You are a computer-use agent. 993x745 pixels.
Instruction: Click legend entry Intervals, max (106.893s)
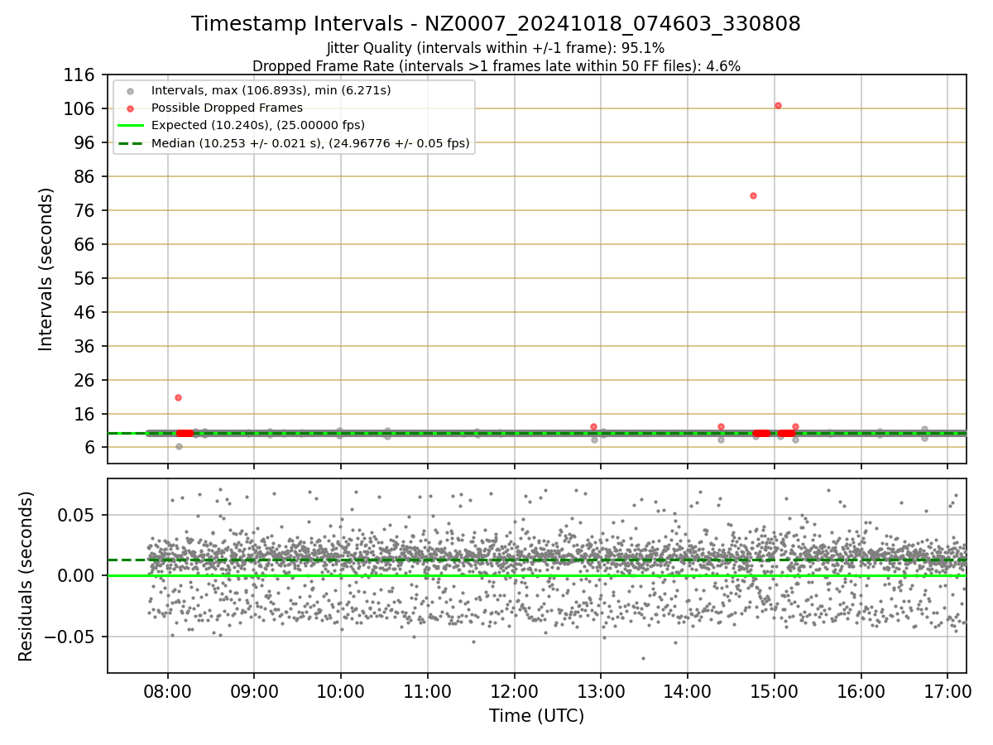(x=271, y=90)
